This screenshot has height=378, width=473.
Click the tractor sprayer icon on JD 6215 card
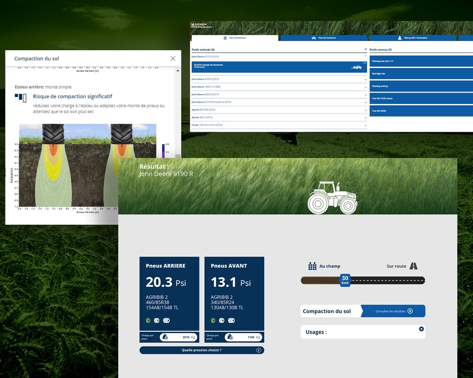[356, 67]
